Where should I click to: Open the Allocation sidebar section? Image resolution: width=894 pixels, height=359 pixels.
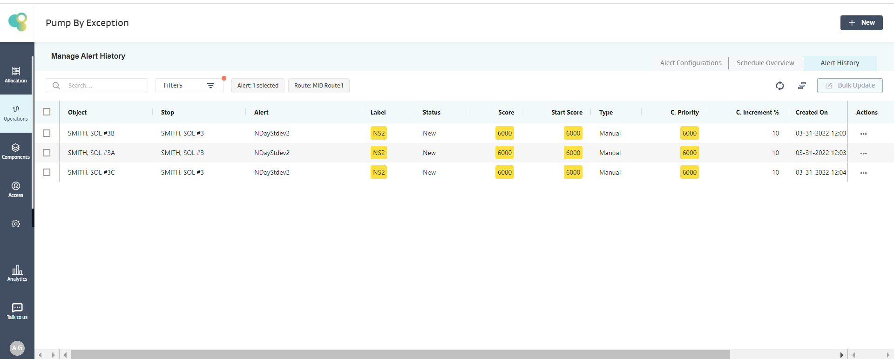click(16, 75)
